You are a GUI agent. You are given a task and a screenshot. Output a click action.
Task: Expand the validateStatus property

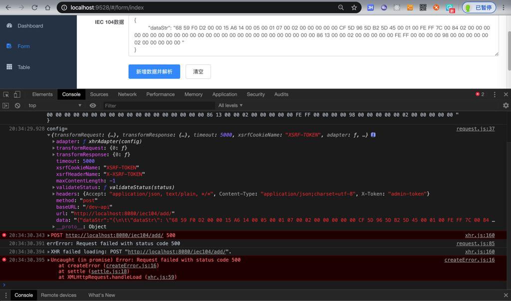click(54, 187)
